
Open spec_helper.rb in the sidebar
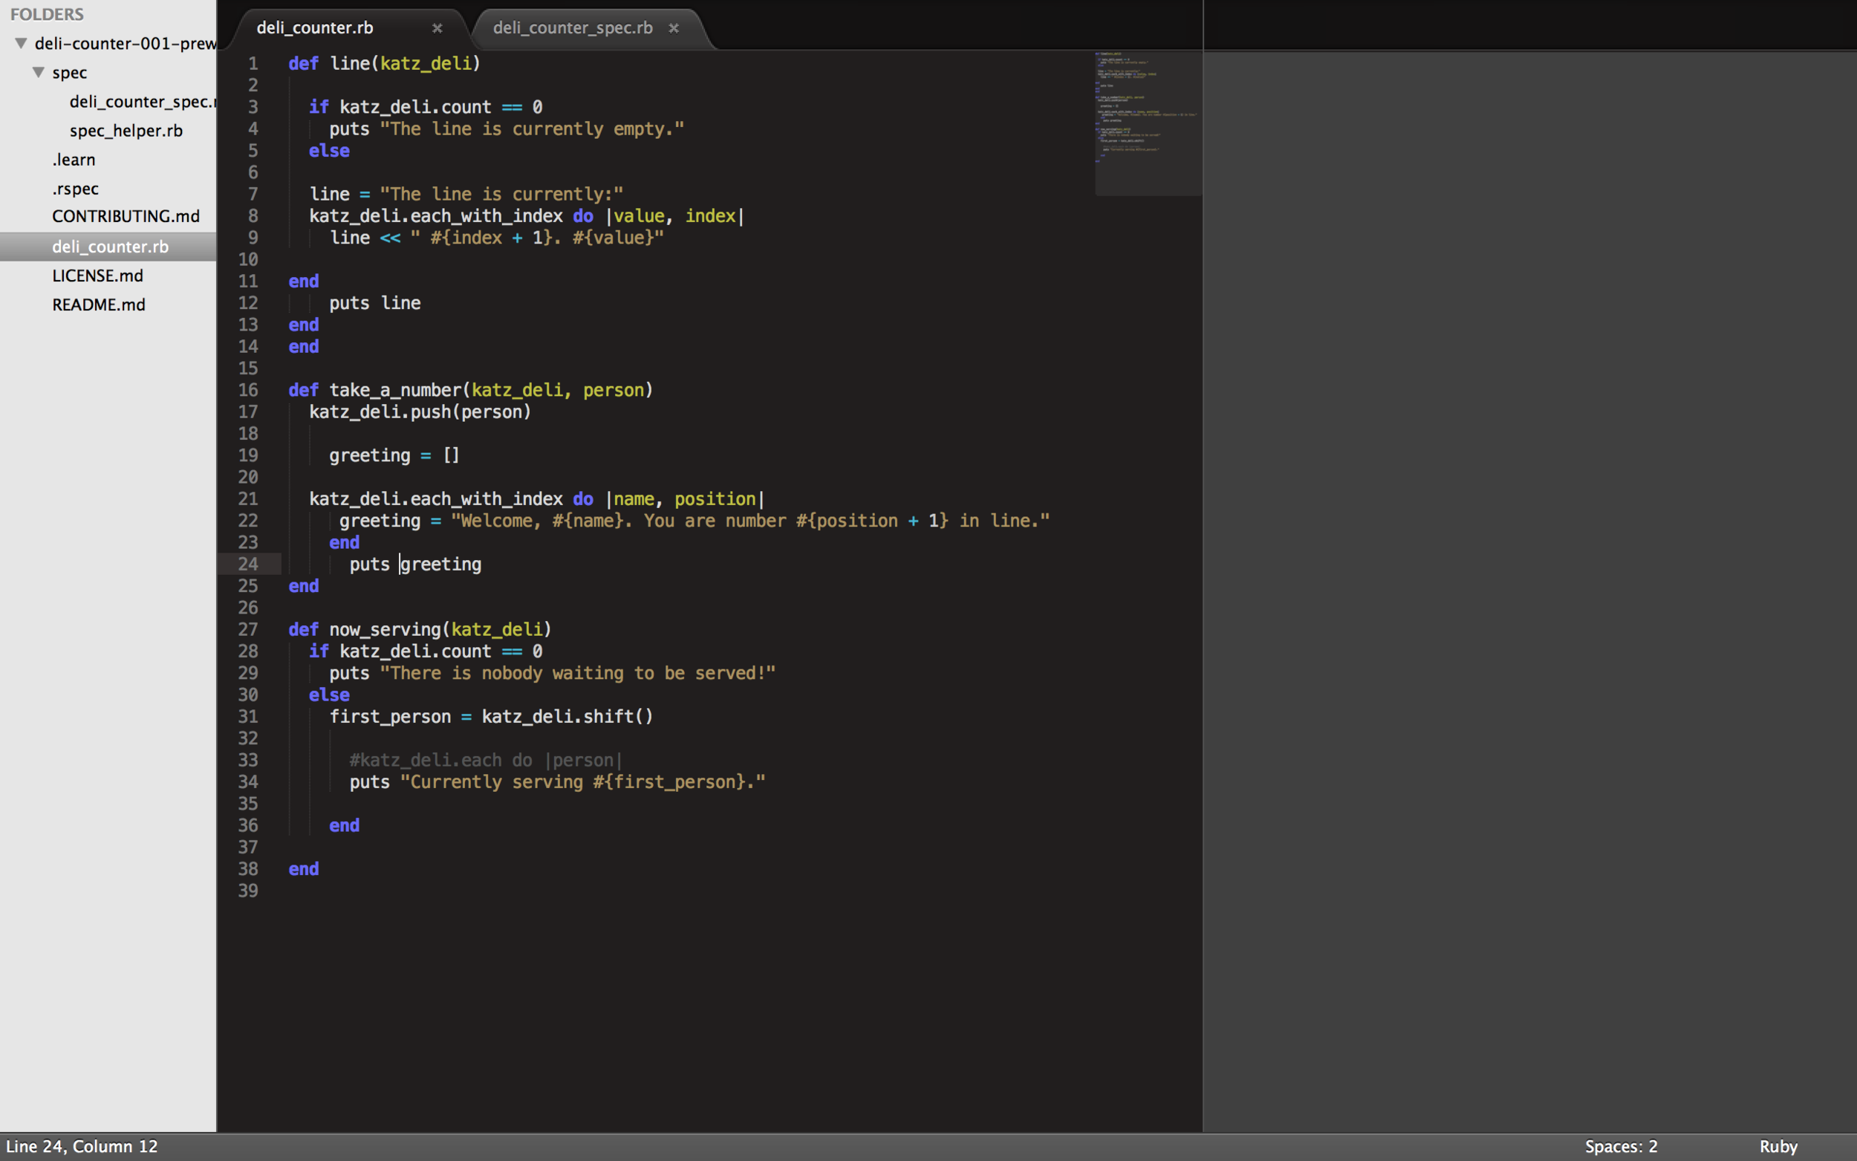126,131
